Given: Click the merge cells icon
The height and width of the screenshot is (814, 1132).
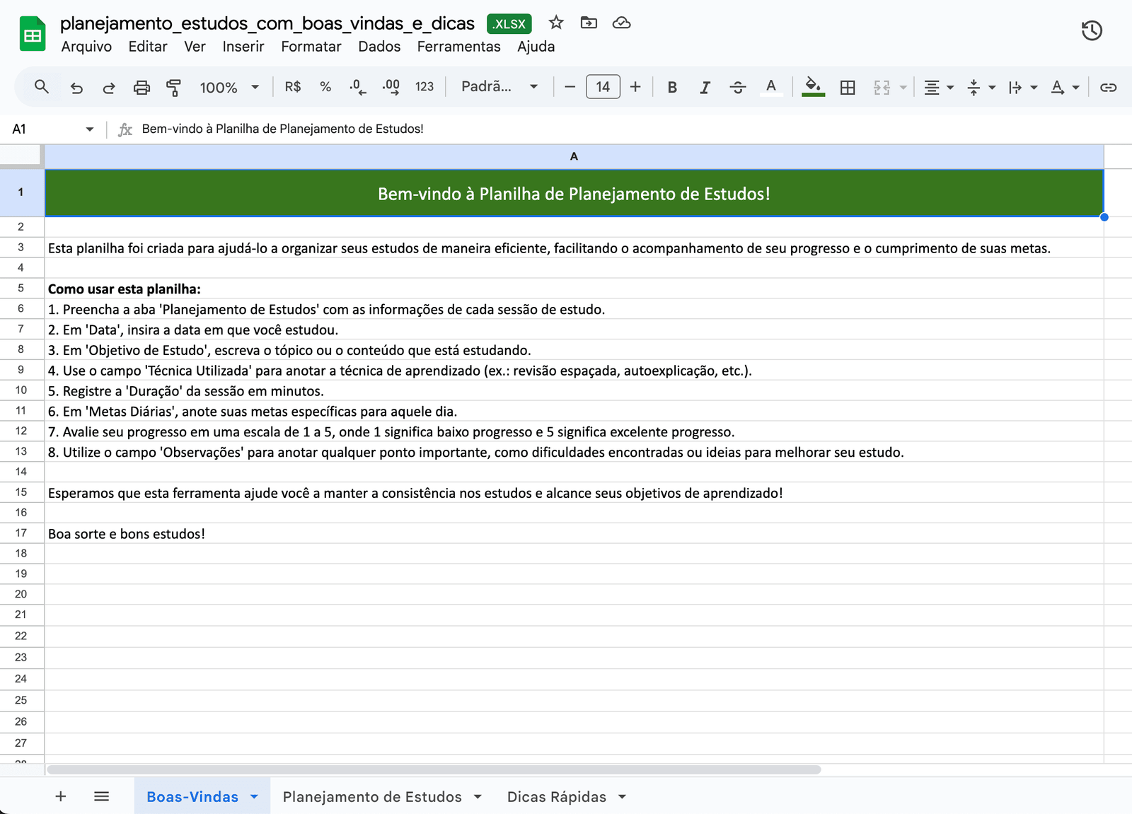Looking at the screenshot, I should (x=882, y=87).
